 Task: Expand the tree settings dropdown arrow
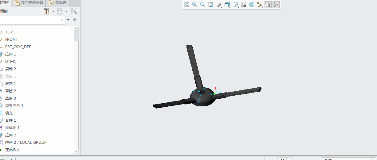click(x=53, y=11)
